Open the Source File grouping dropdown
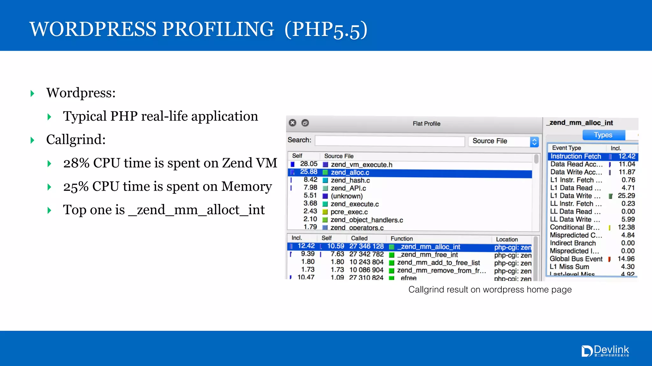Viewport: 652px width, 366px height. pyautogui.click(x=503, y=141)
